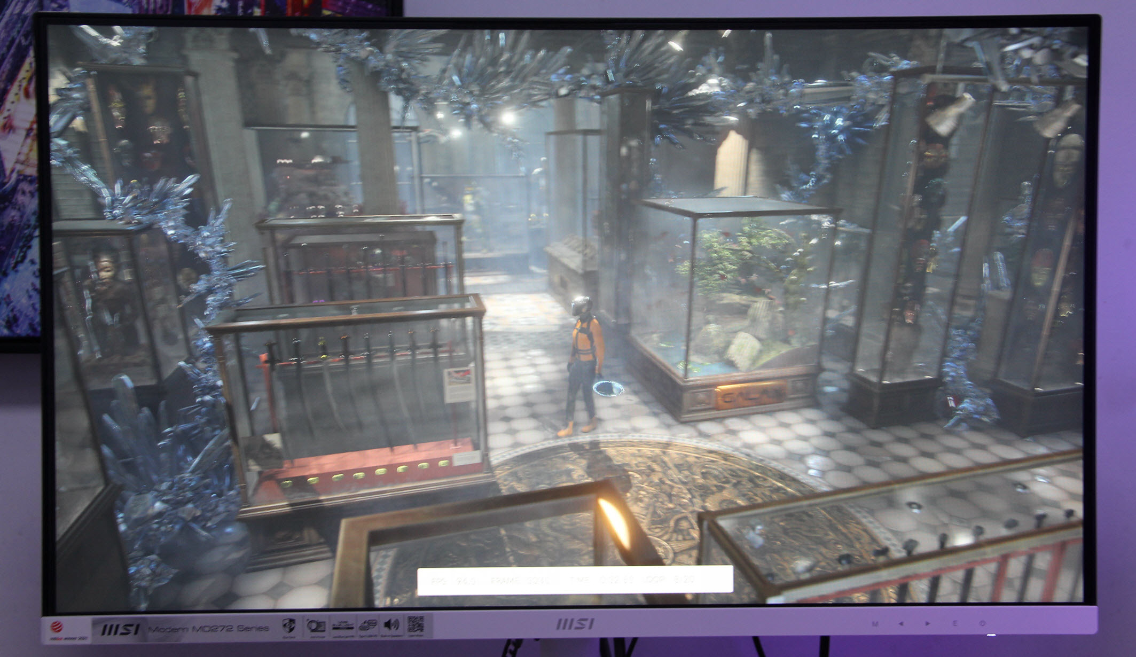Click the anti-flicker icon on the sticker
The image size is (1136, 657).
(316, 626)
